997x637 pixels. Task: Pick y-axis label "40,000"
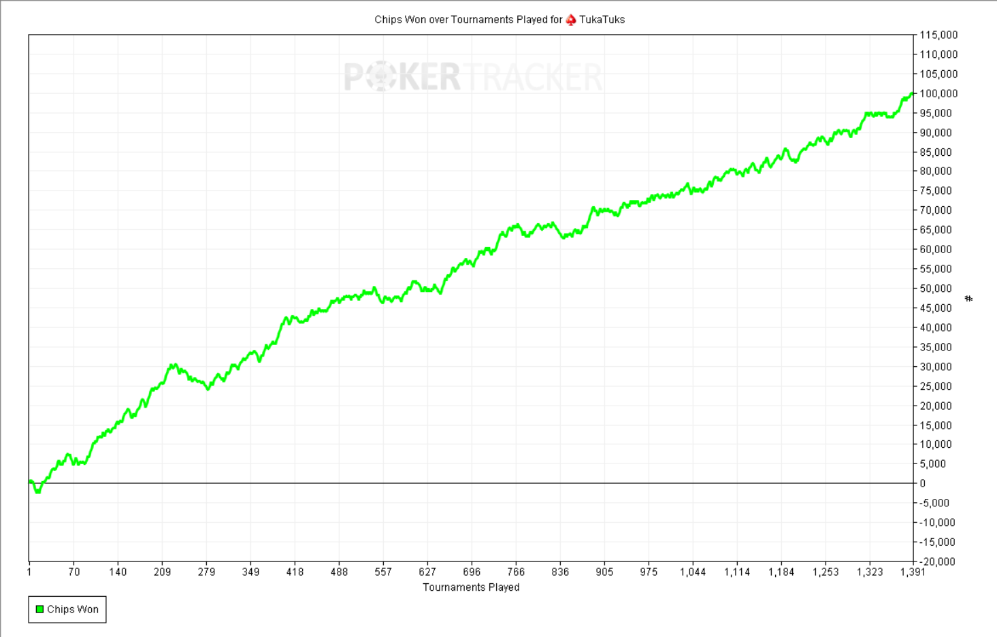(x=936, y=327)
